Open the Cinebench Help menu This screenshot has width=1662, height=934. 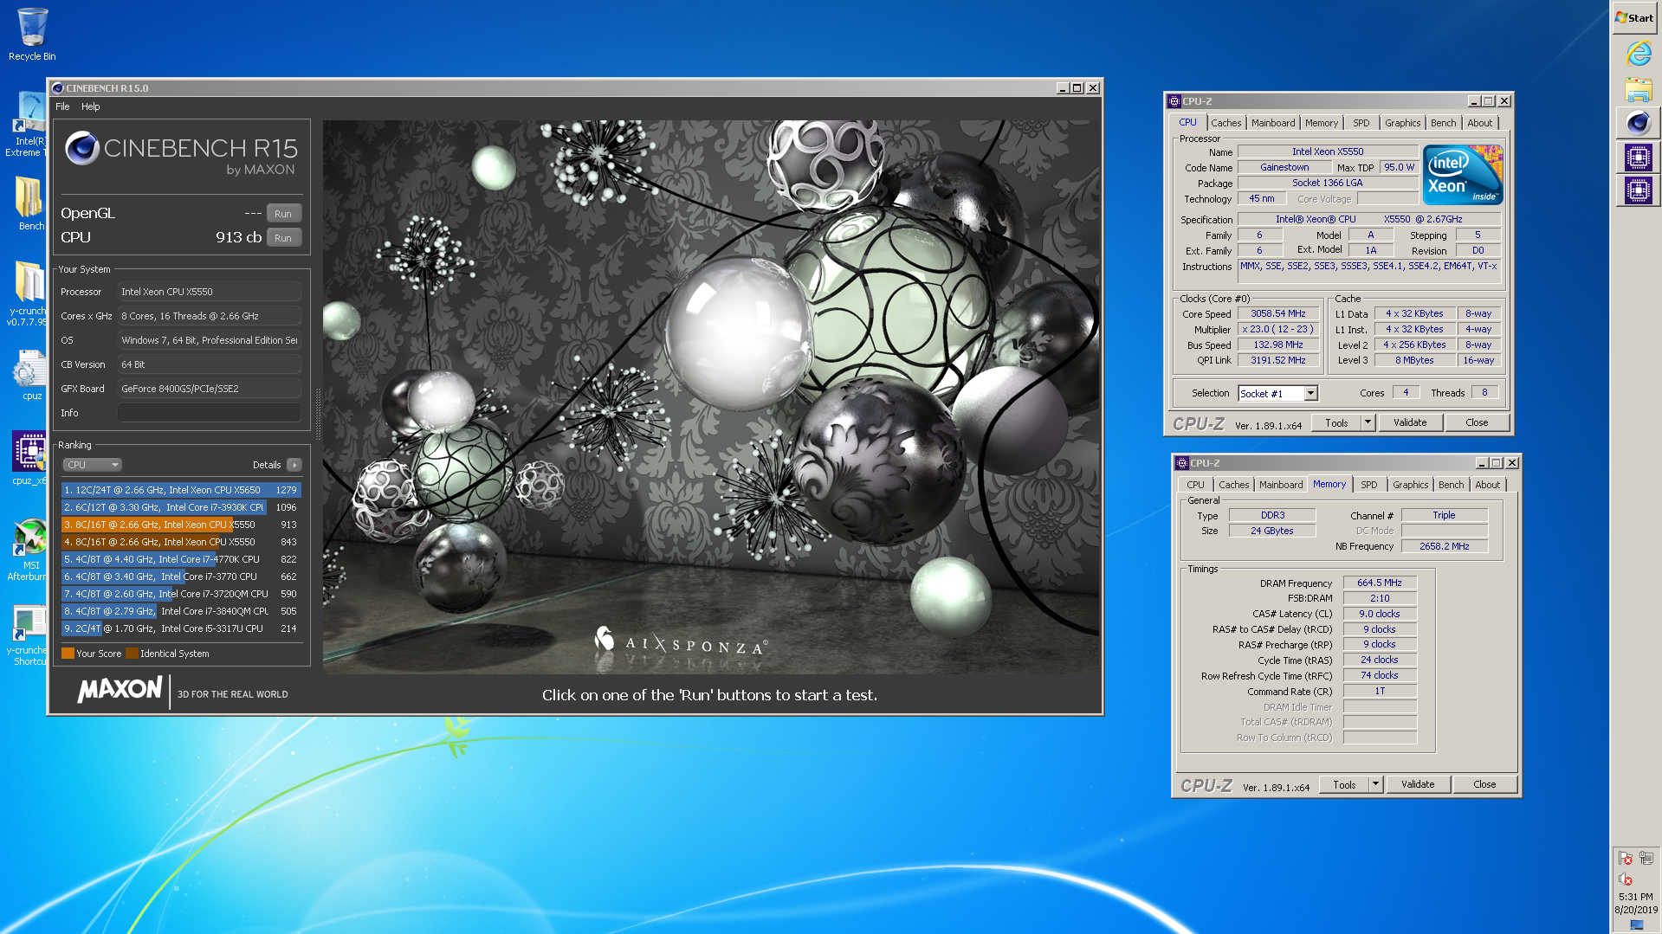(x=91, y=106)
